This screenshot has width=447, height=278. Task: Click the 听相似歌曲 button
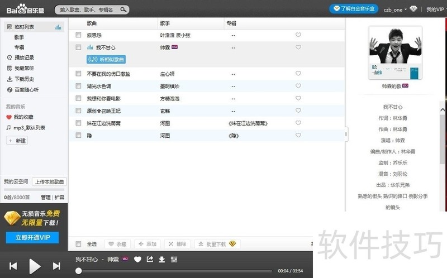point(106,59)
